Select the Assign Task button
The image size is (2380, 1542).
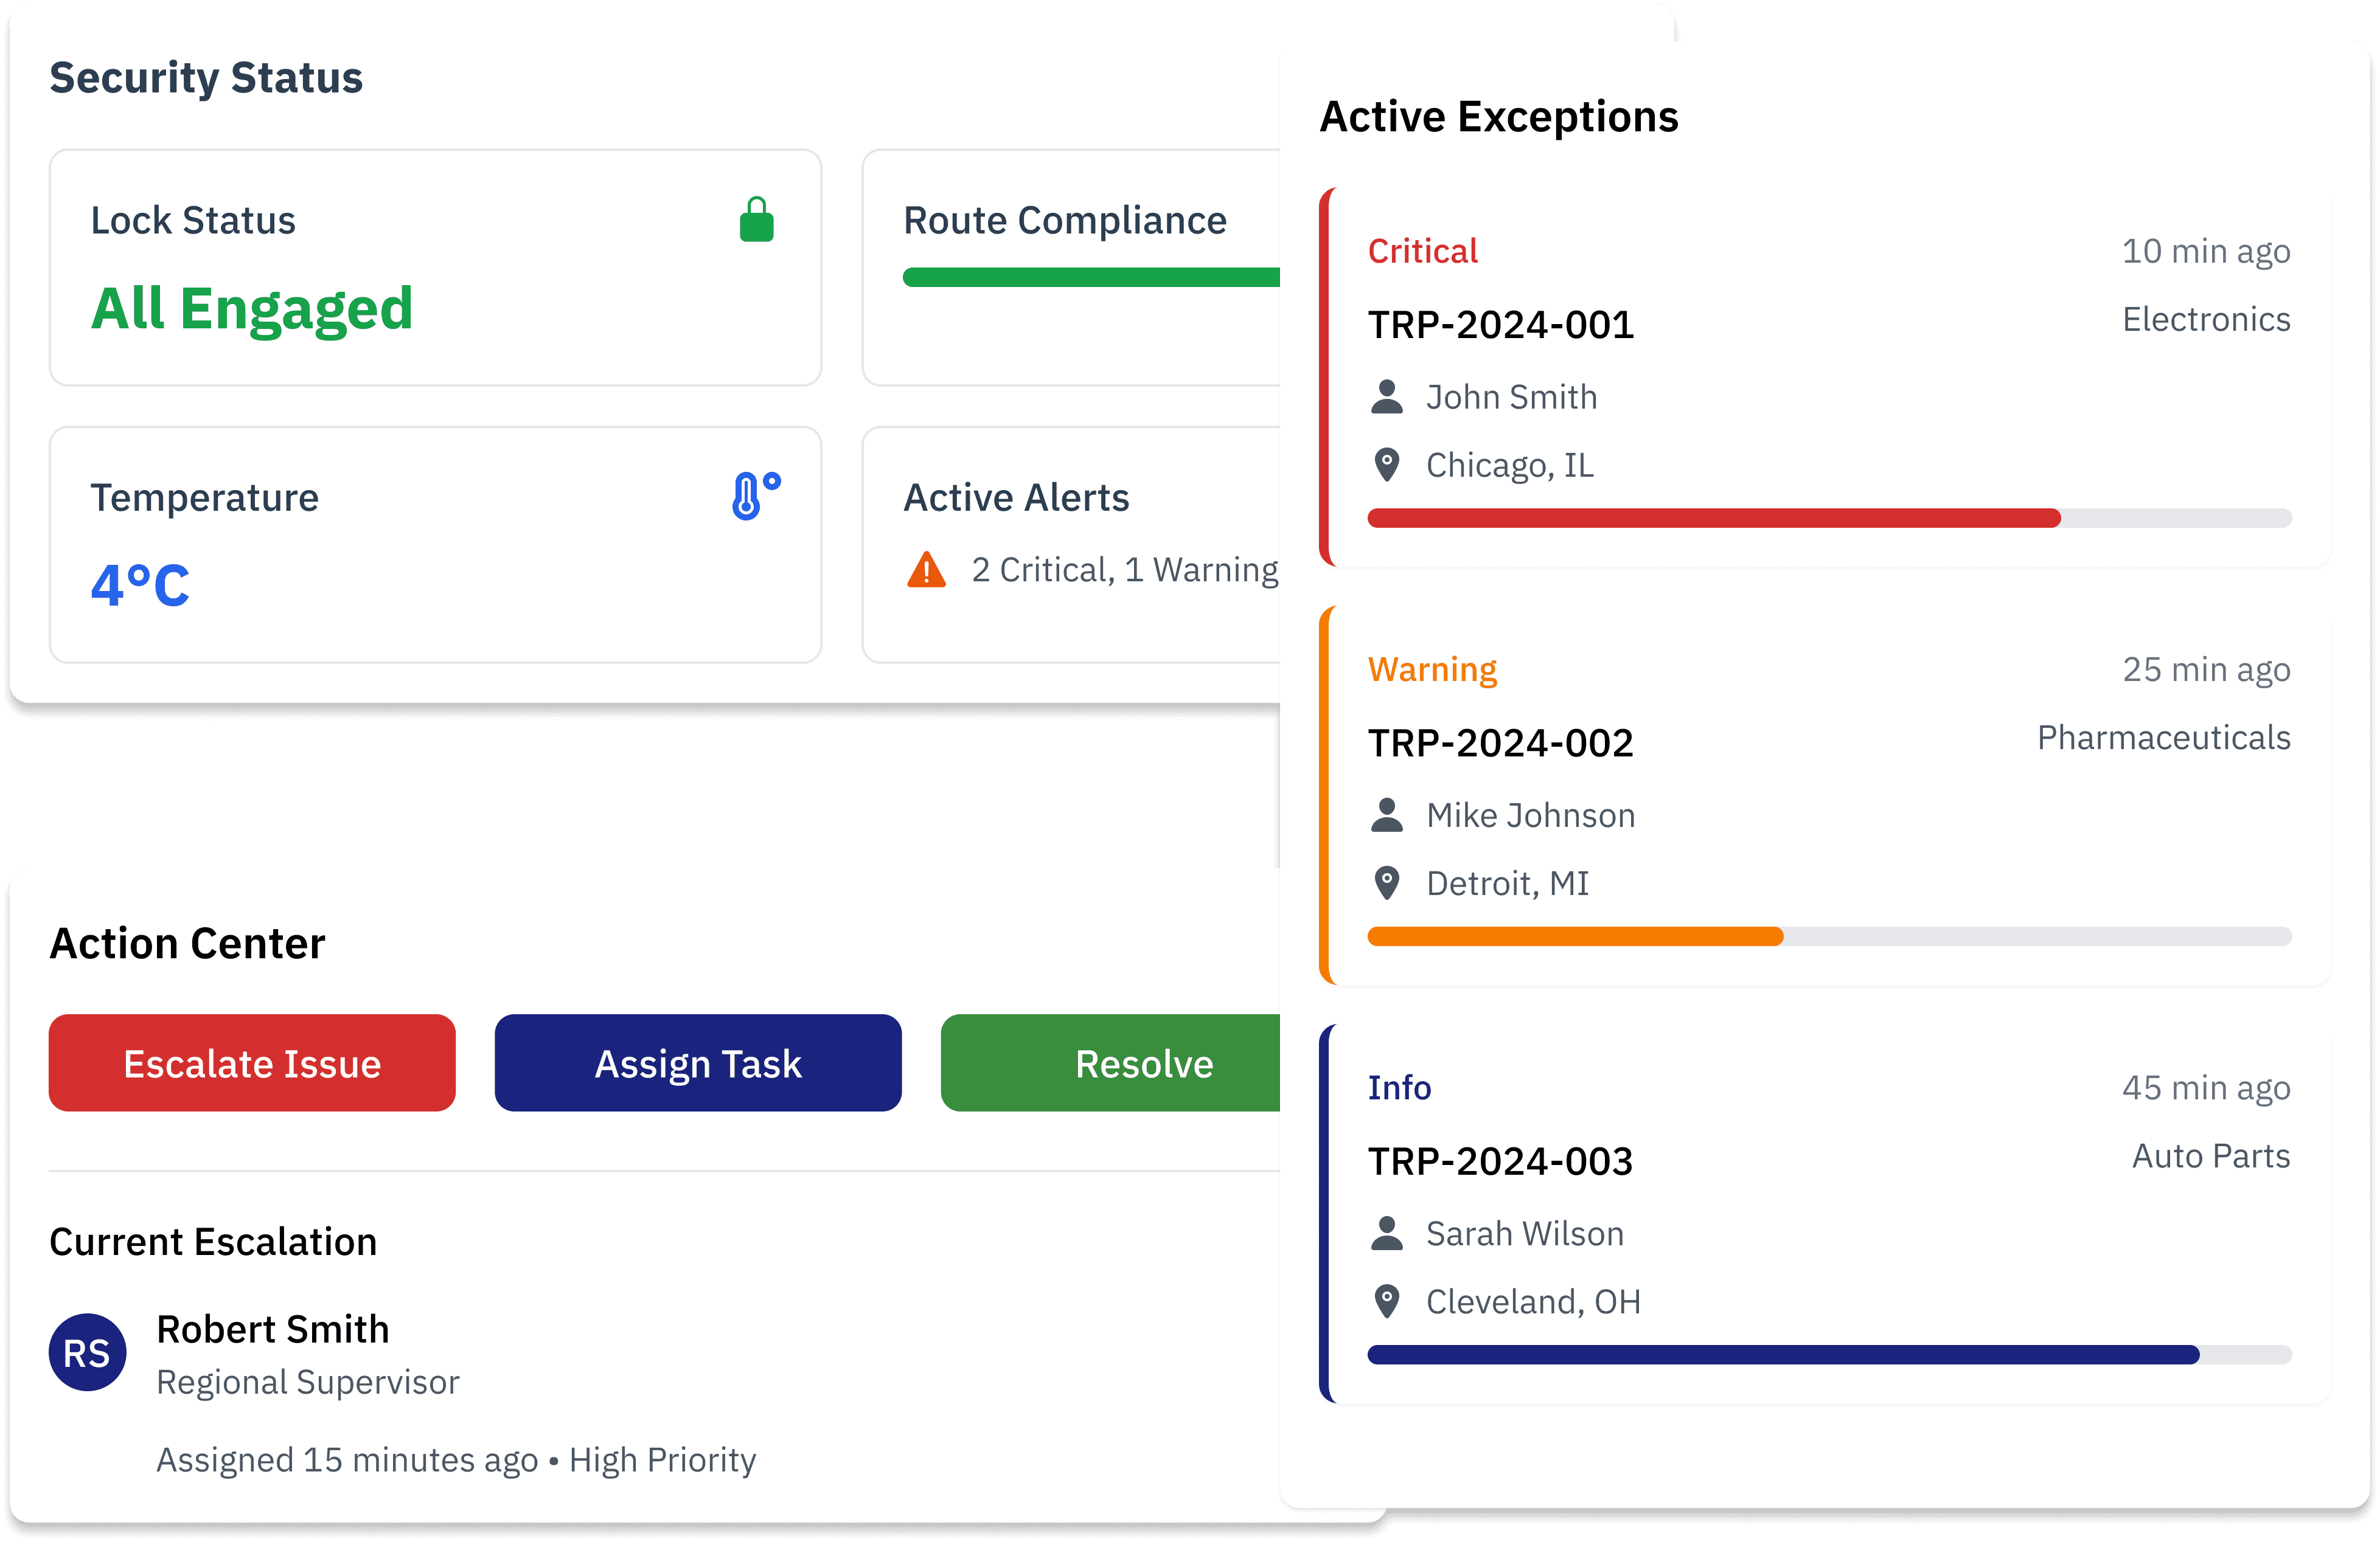(x=698, y=1063)
